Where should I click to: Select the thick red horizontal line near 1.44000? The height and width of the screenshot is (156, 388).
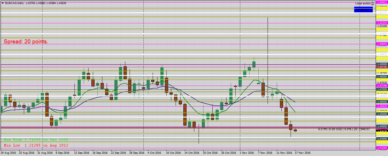click(188, 128)
